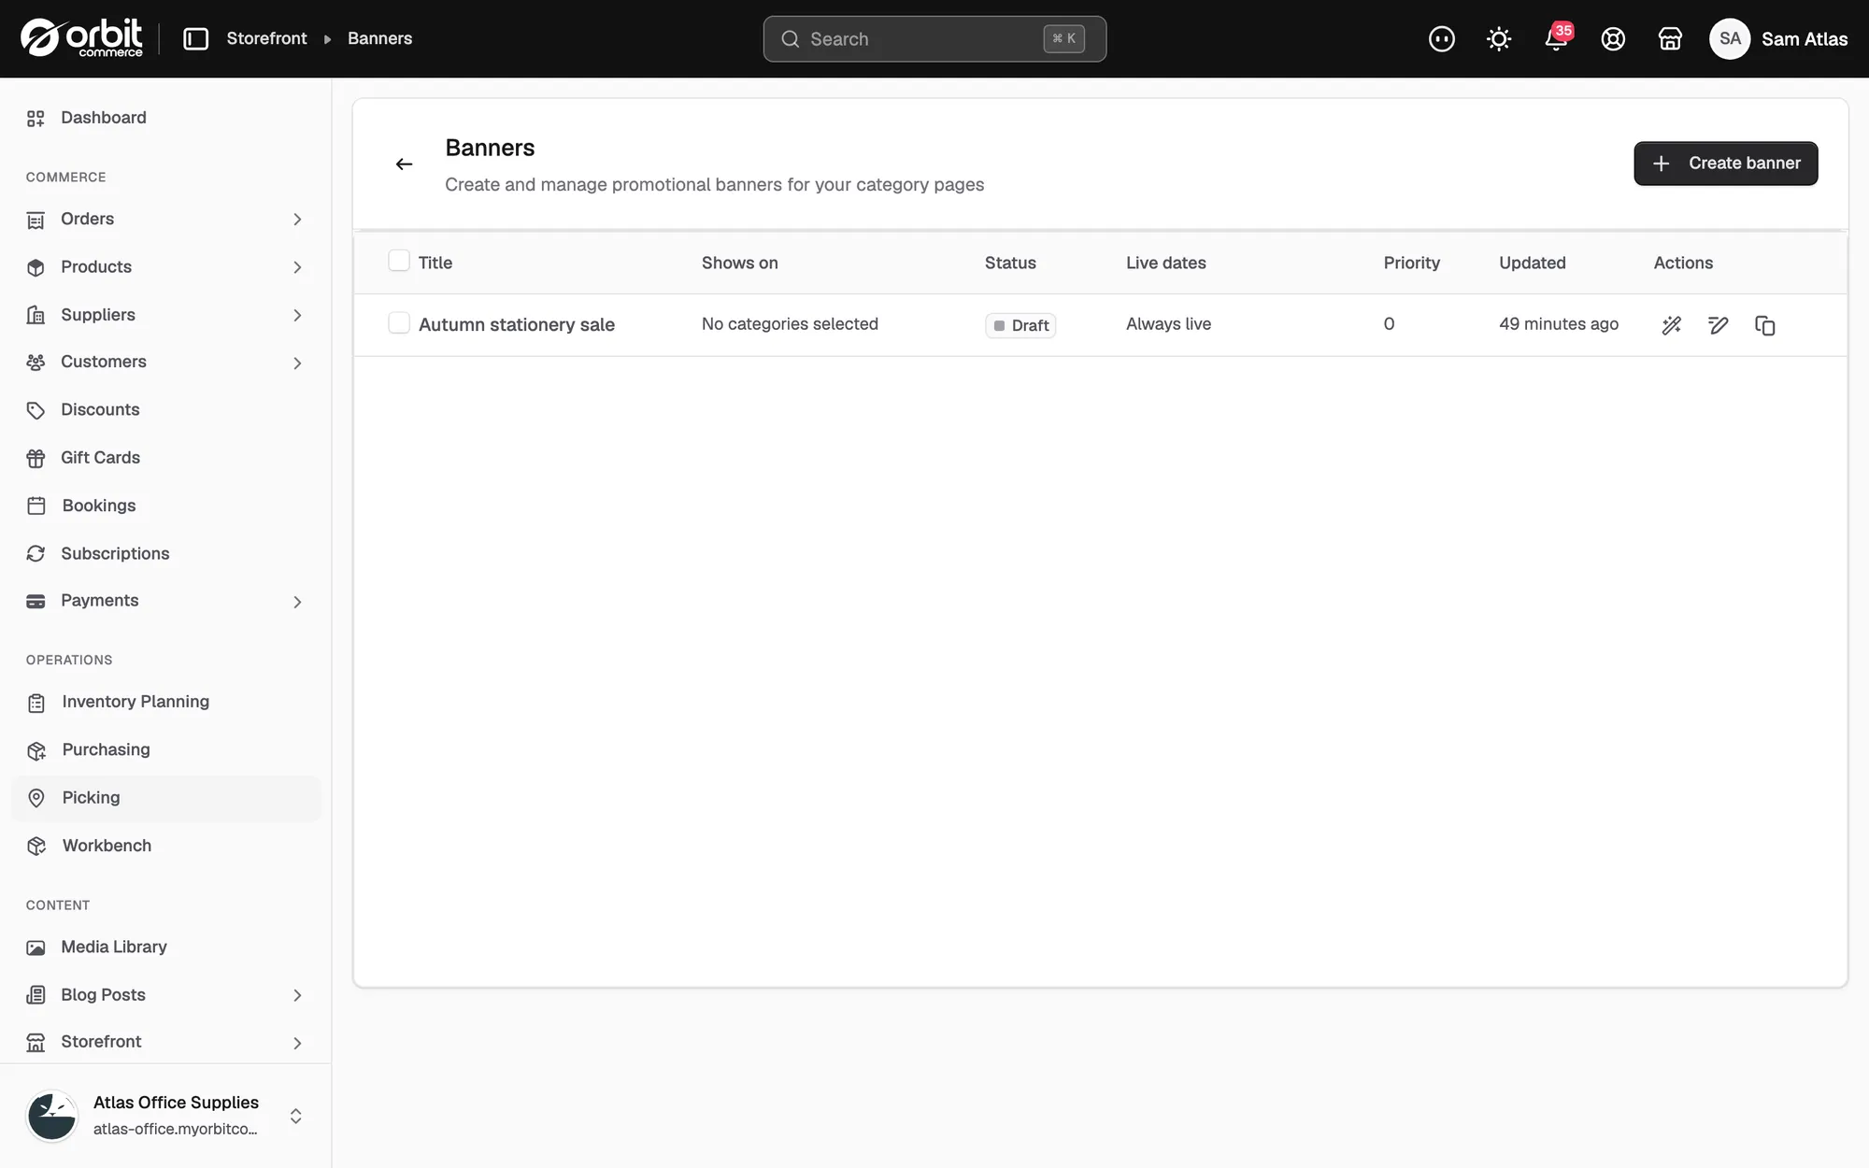Check the Autumn stationery sale row checkbox
This screenshot has height=1168, width=1869.
[x=399, y=323]
